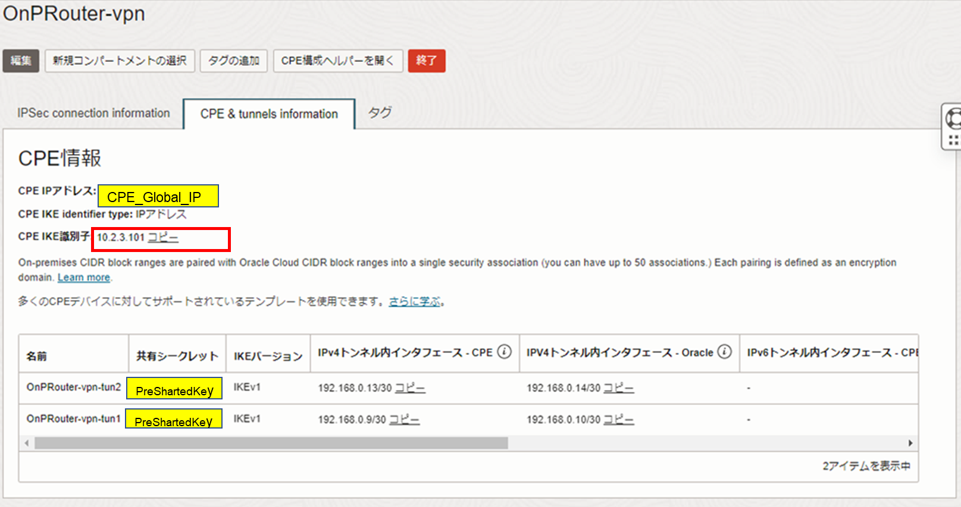Open the Learn more link
Screen dimensions: 961x507
(x=84, y=278)
